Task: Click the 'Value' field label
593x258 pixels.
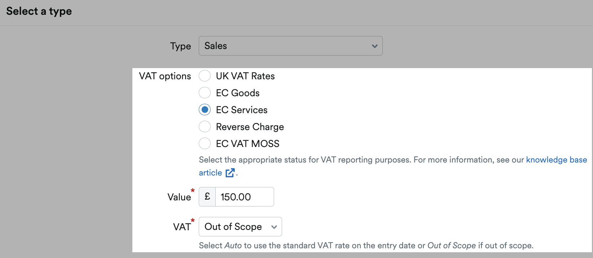Action: tap(179, 197)
